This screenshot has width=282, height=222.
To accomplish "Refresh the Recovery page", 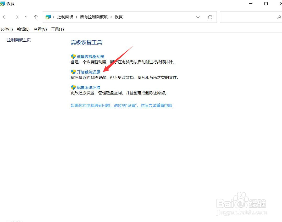I will (x=210, y=17).
